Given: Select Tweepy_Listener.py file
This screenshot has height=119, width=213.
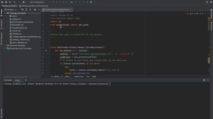Looking at the screenshot, I should 20,40.
